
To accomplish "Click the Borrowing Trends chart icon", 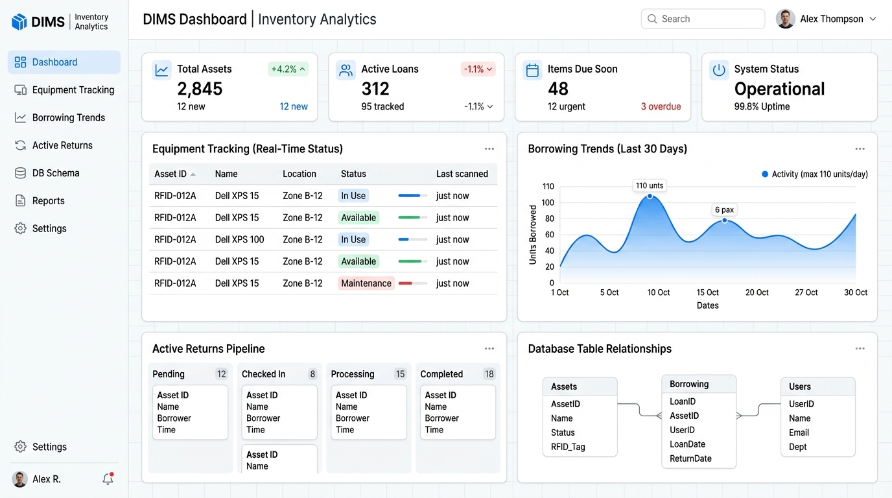I will point(20,118).
